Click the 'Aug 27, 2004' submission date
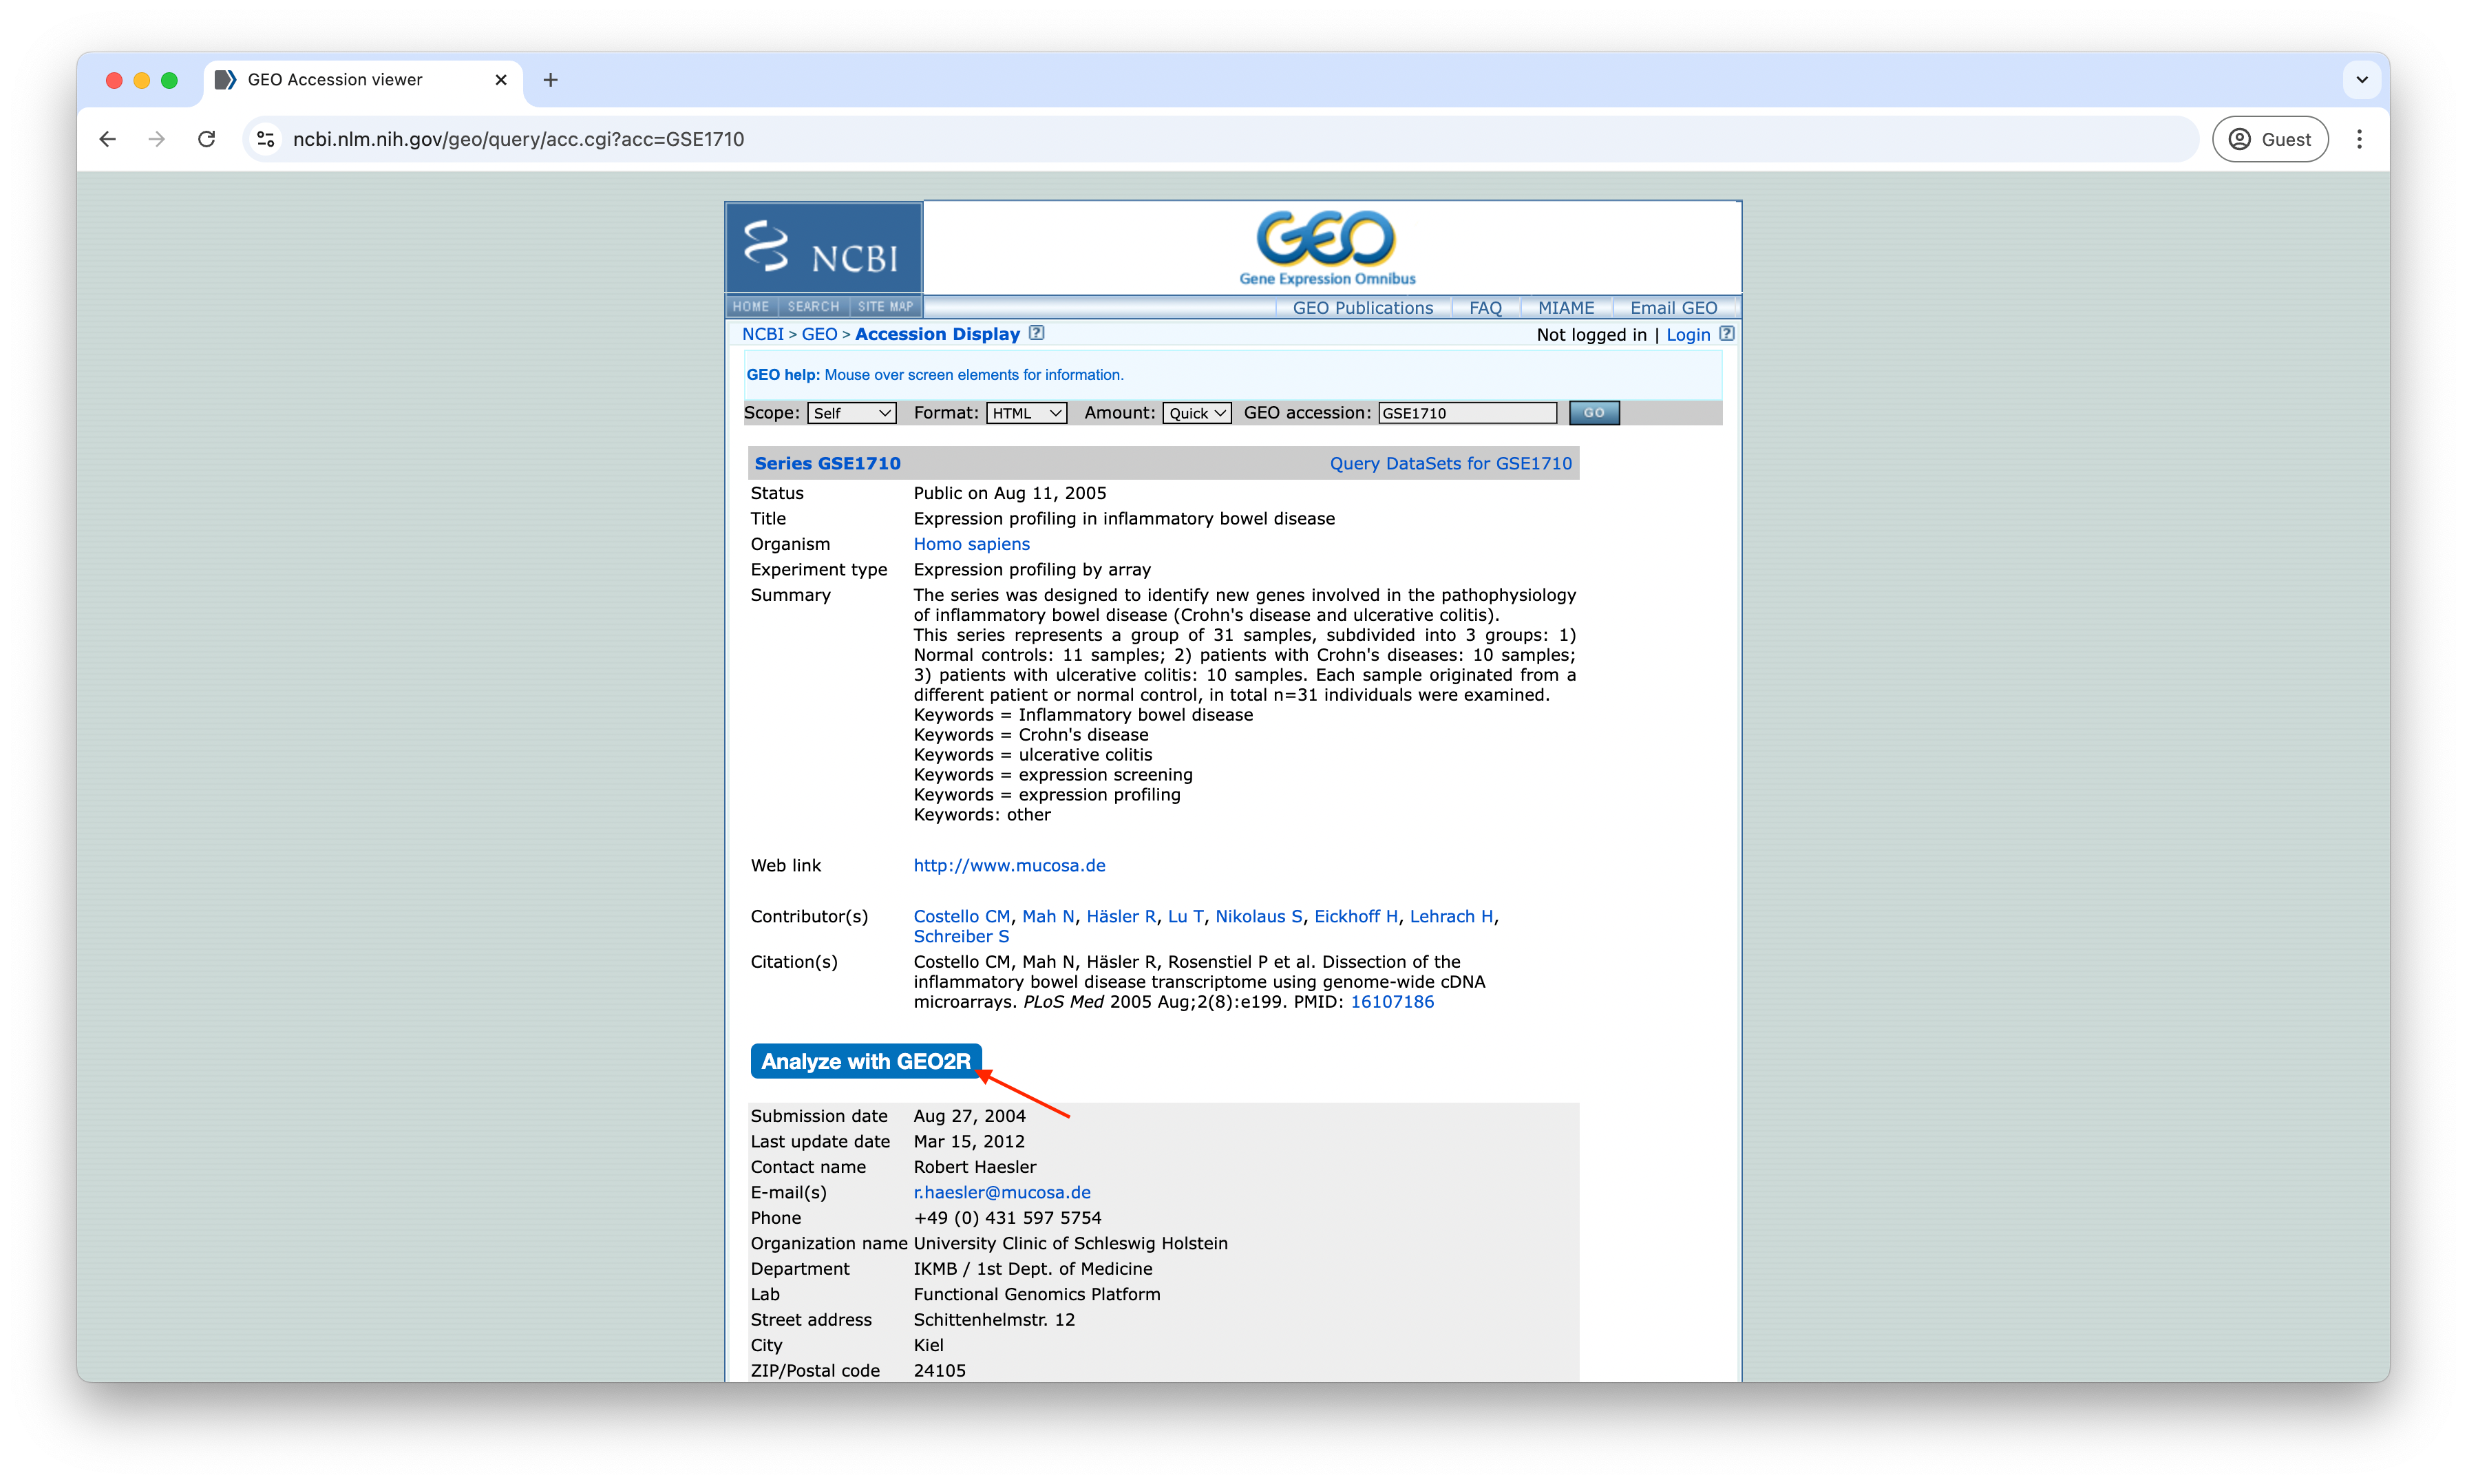 (x=969, y=1116)
